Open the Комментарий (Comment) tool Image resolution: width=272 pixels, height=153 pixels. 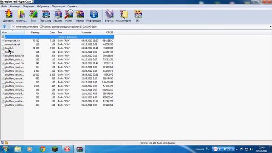tap(124, 16)
